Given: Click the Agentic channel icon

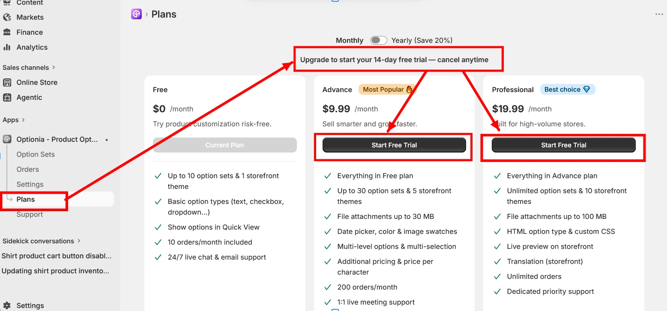Looking at the screenshot, I should point(7,97).
